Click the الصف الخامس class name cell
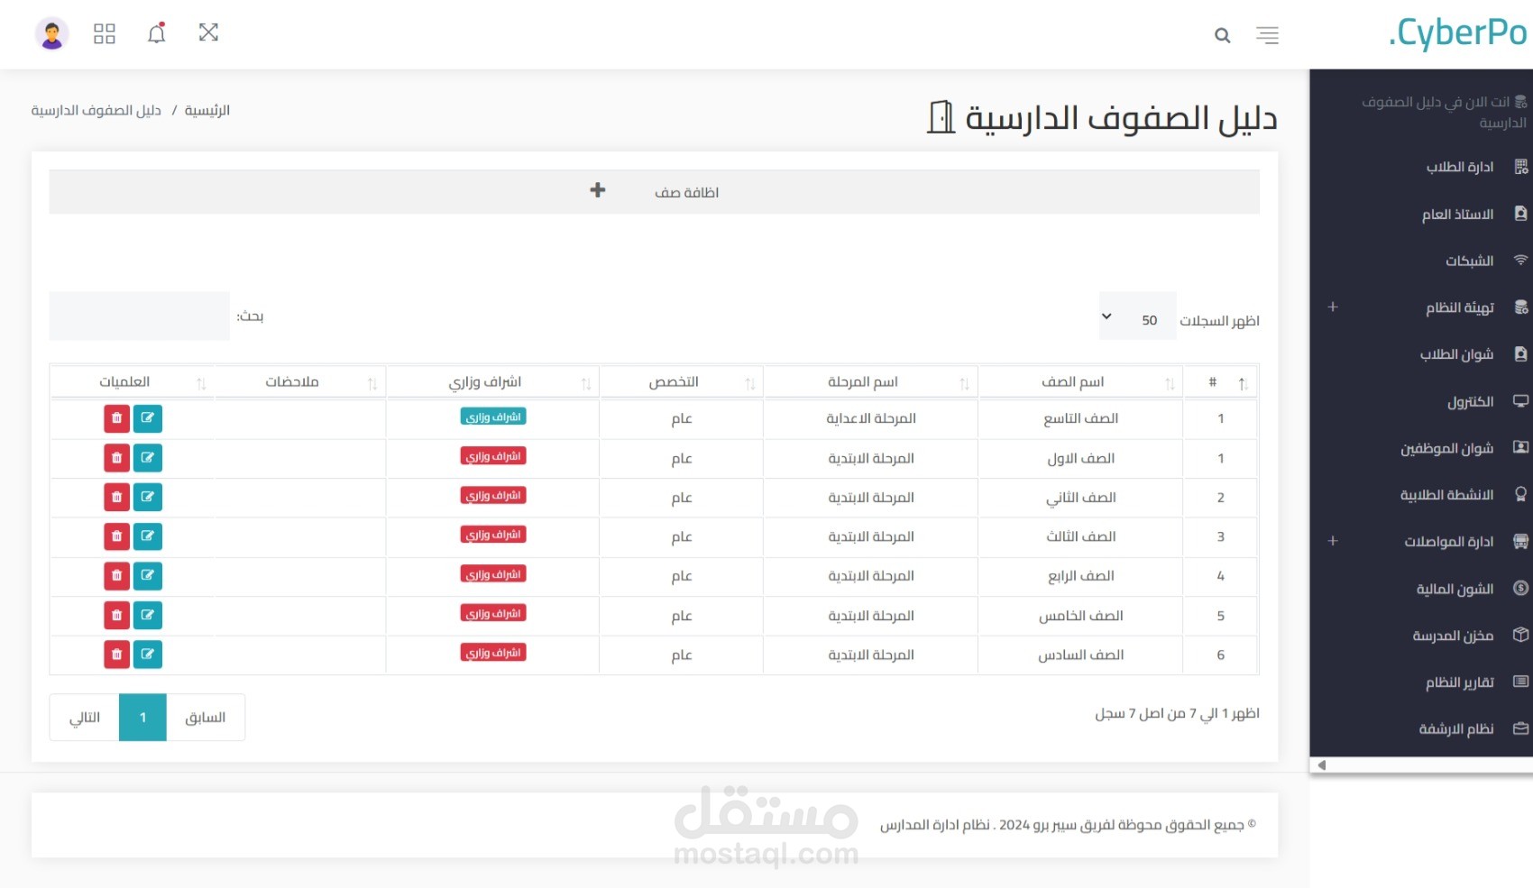 coord(1080,616)
